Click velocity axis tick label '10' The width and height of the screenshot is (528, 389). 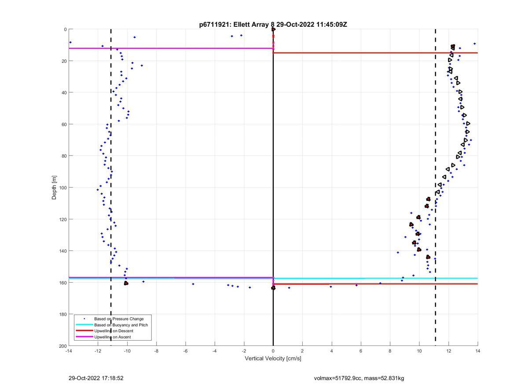pos(419,351)
